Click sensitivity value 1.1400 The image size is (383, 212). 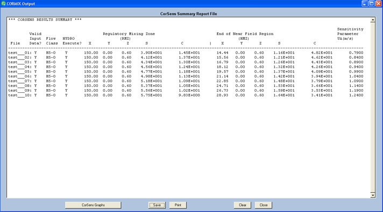(356, 86)
